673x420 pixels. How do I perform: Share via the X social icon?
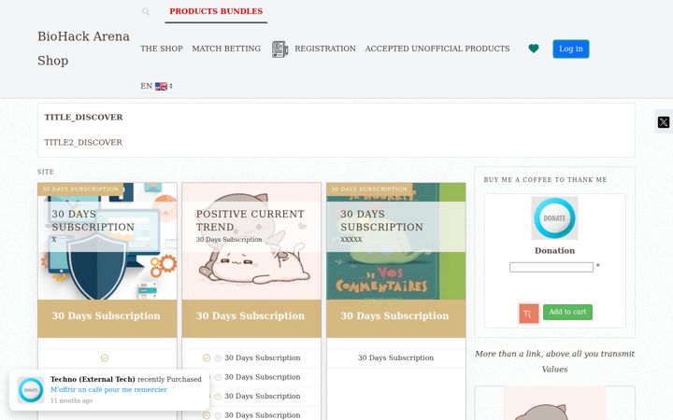[664, 122]
